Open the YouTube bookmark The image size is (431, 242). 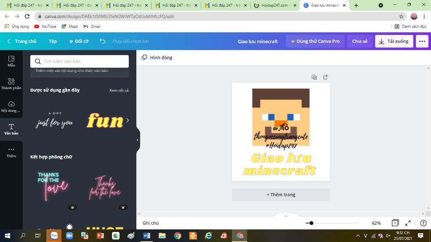click(x=45, y=26)
